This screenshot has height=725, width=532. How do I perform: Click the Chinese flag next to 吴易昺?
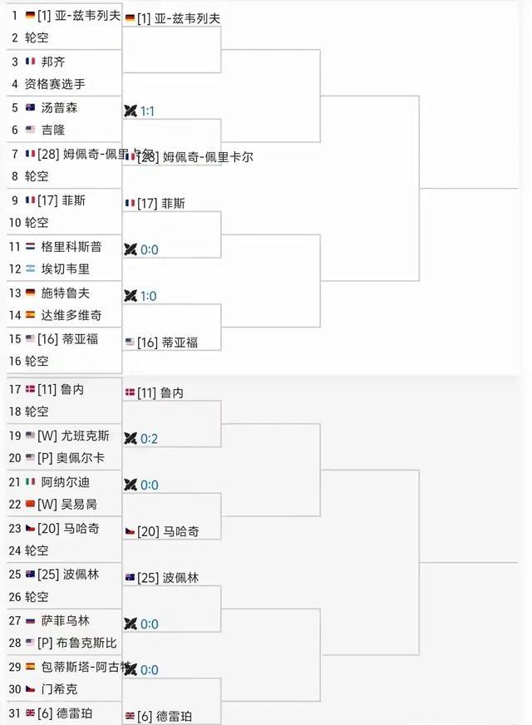[31, 505]
